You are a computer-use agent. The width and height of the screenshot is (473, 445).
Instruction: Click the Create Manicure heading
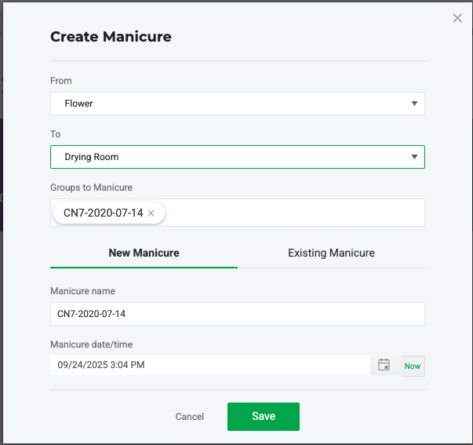pos(111,37)
